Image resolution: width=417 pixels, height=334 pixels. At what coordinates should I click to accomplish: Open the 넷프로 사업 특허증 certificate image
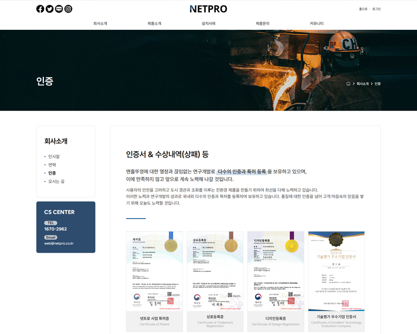(x=154, y=271)
